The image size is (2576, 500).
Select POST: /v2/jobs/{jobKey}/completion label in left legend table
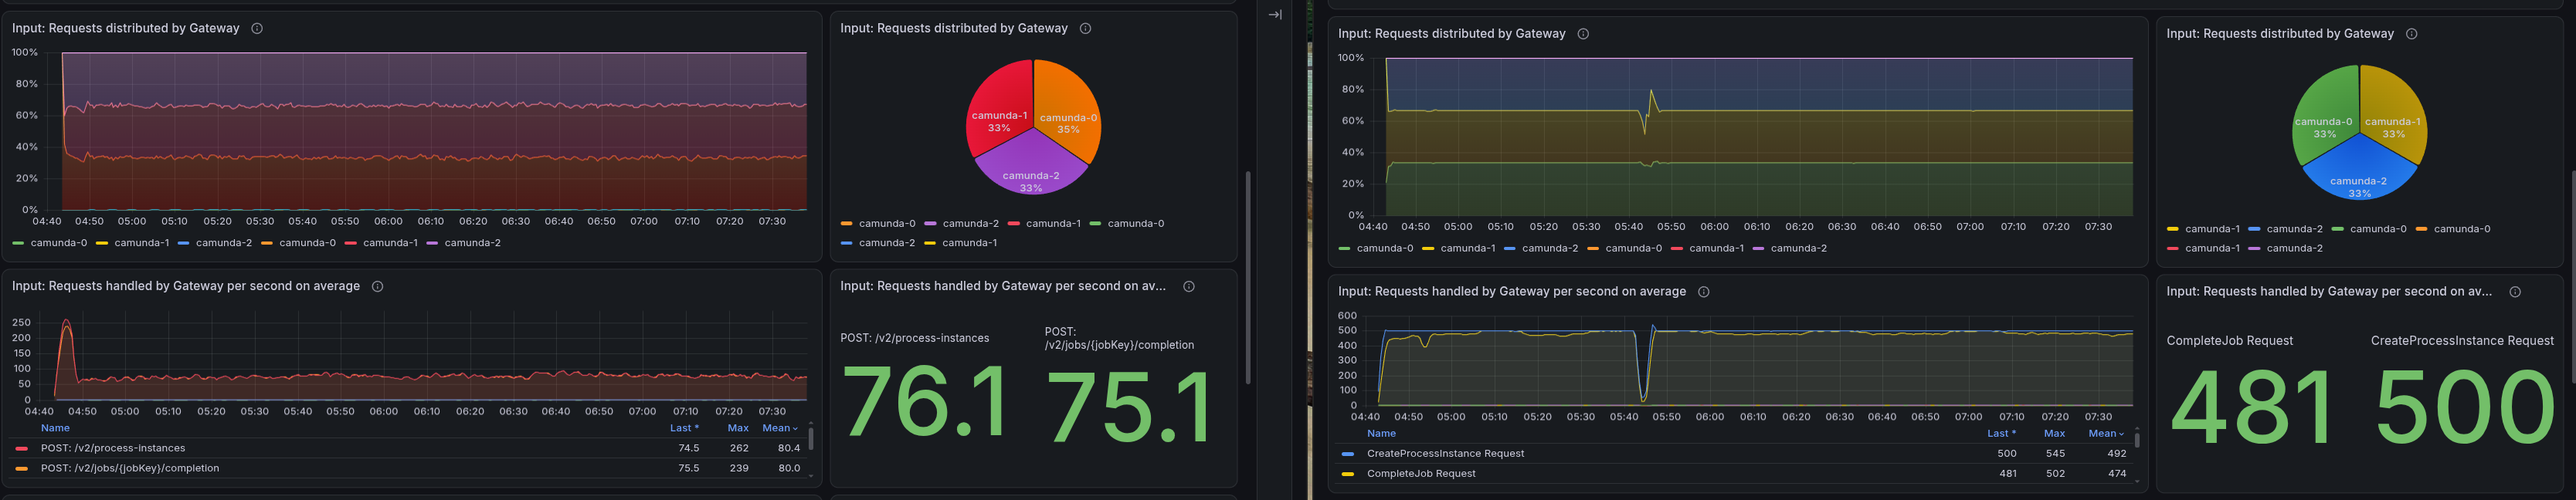click(x=130, y=469)
